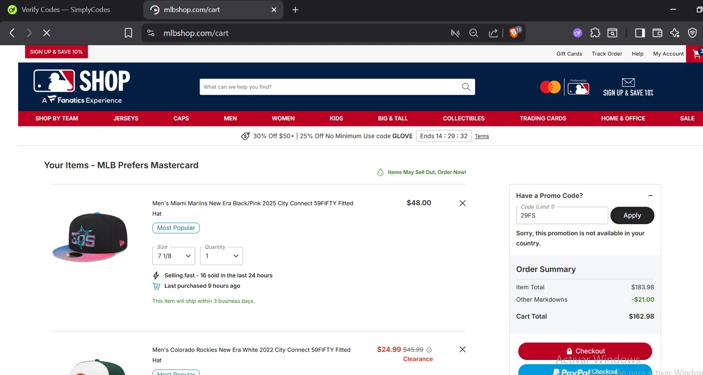Click the red Checkout button
The height and width of the screenshot is (375, 703).
[585, 351]
